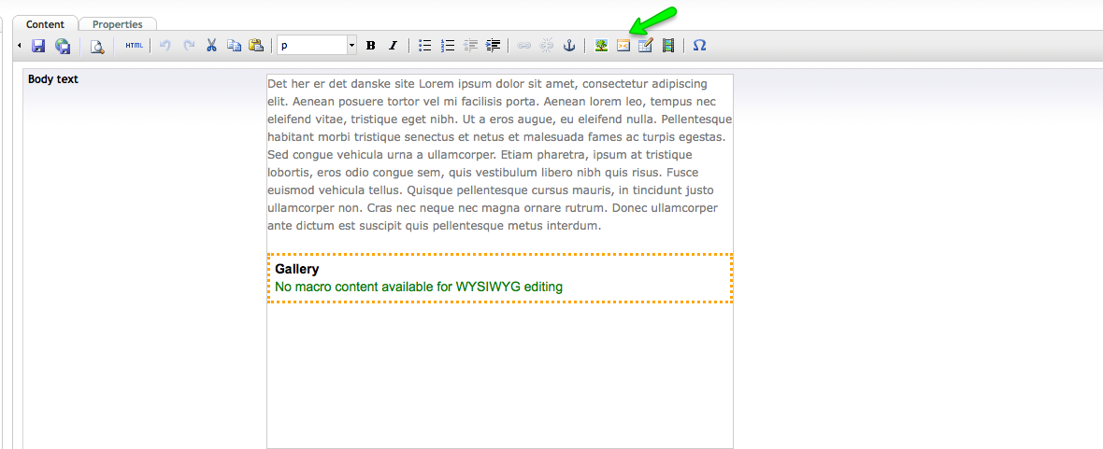The width and height of the screenshot is (1103, 449).
Task: Insert an anchor
Action: (569, 46)
